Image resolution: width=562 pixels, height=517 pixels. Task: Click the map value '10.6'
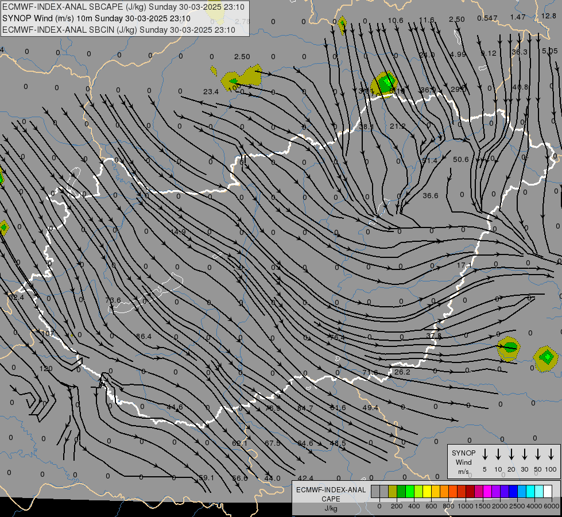[396, 21]
